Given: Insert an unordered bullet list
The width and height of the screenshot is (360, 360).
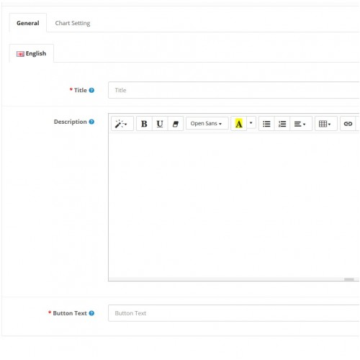Looking at the screenshot, I should [x=266, y=124].
